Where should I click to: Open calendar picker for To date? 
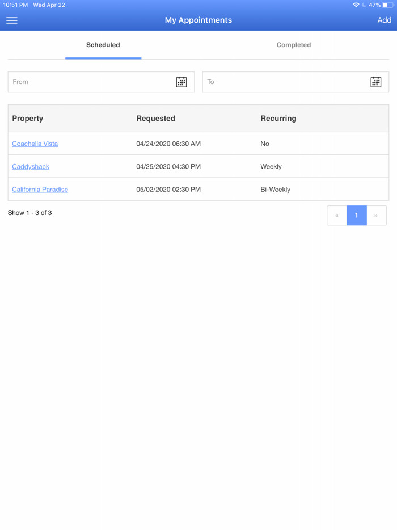point(375,82)
